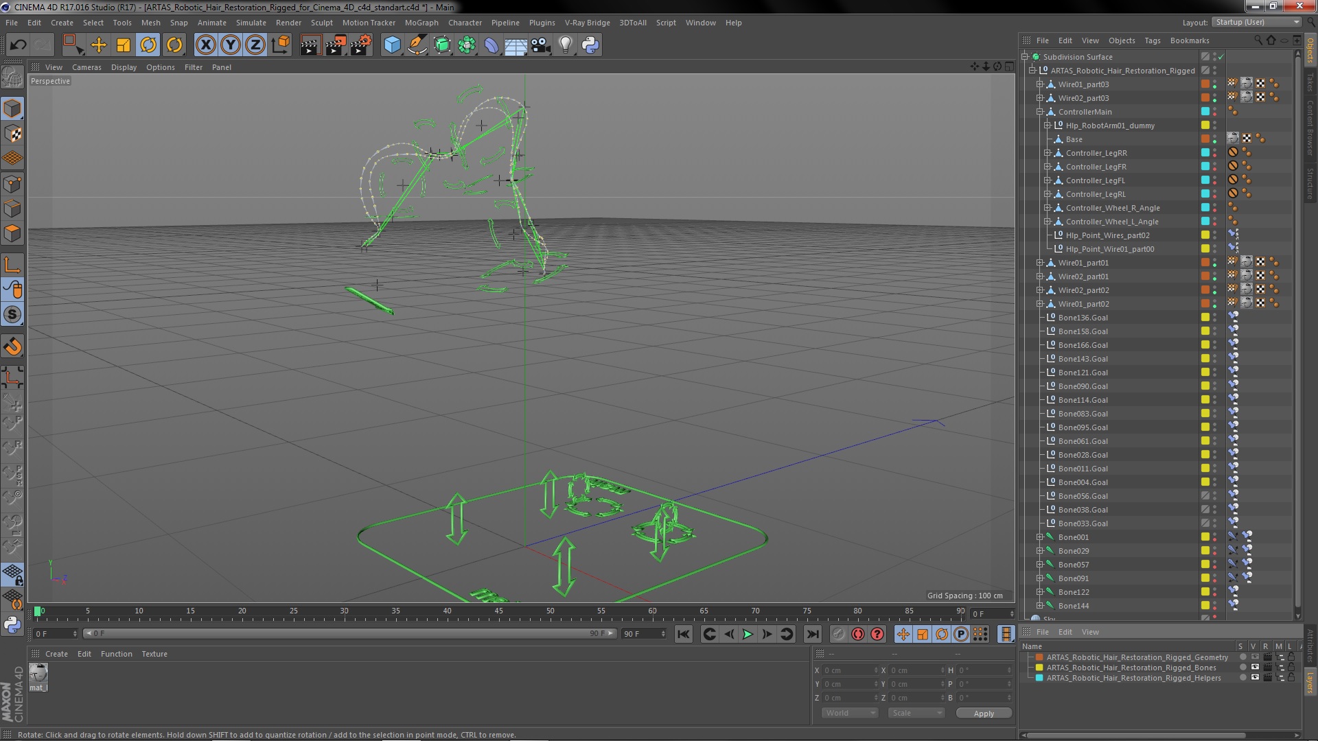Image resolution: width=1318 pixels, height=741 pixels.
Task: Collapse the Subdivision Surface object
Action: pos(1025,57)
